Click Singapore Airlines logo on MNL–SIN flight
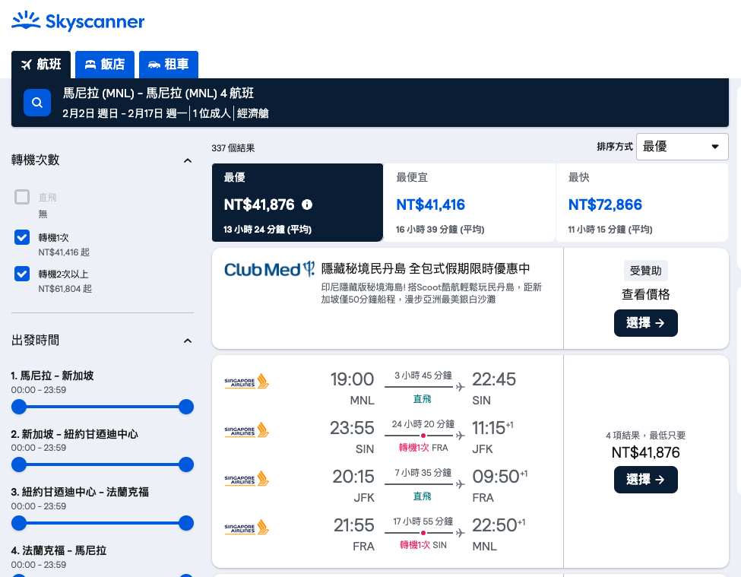Screen dimensions: 741x577 click(247, 382)
